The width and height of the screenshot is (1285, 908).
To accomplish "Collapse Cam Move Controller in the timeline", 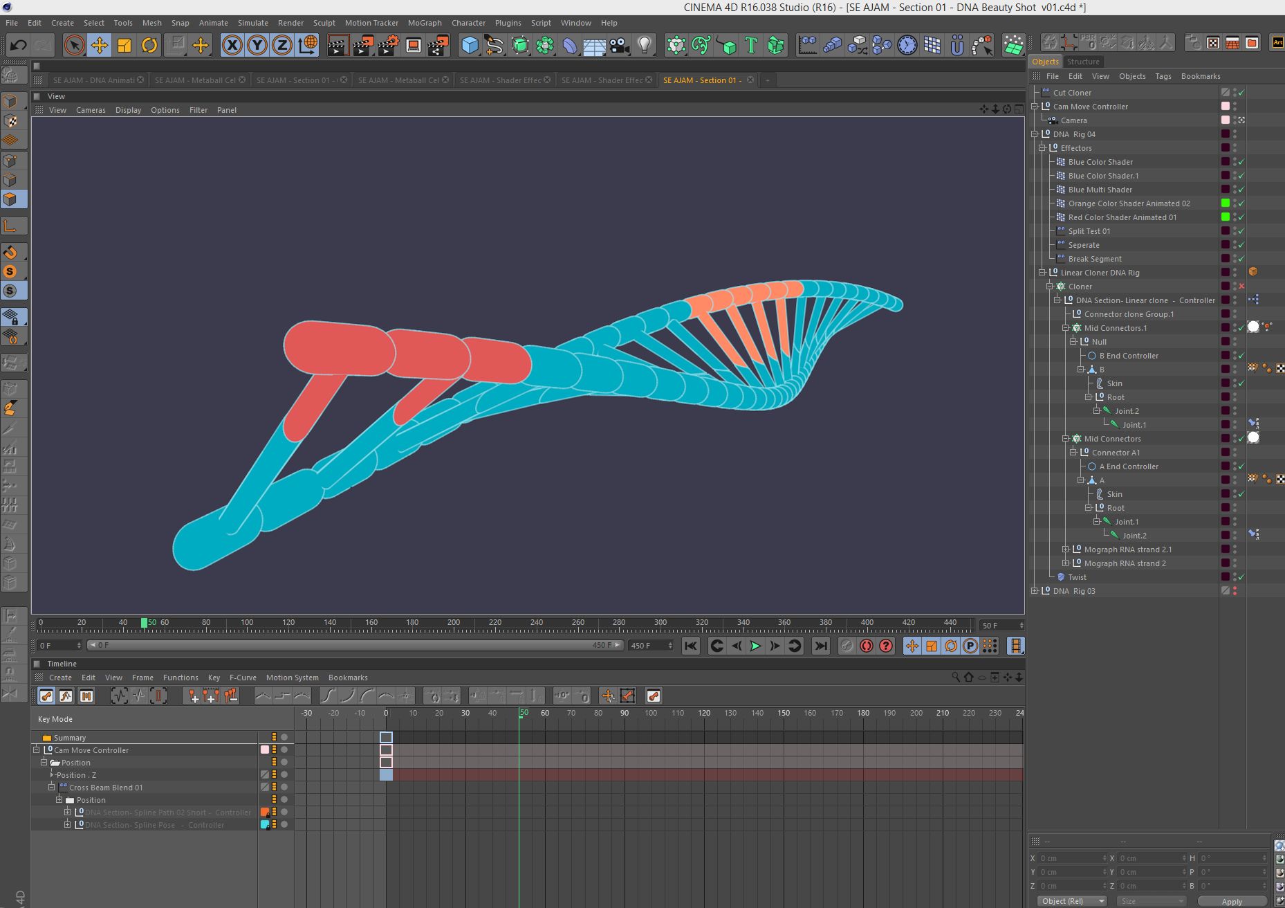I will click(37, 750).
